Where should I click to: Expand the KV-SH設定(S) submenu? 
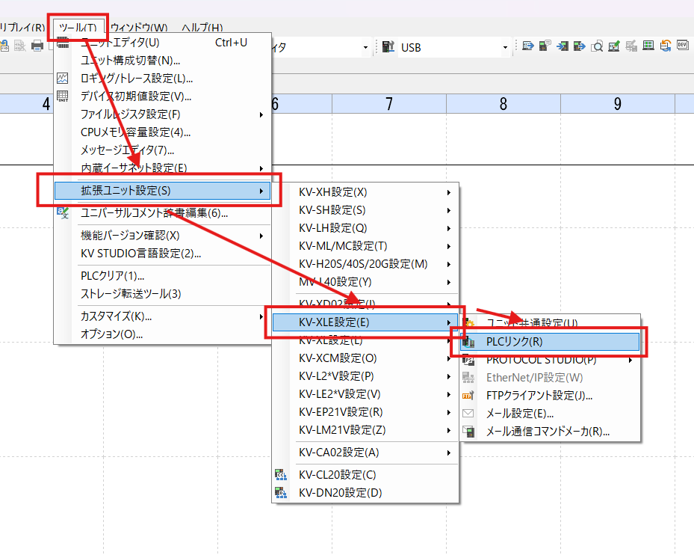448,211
